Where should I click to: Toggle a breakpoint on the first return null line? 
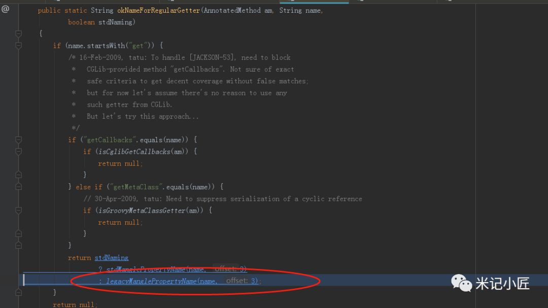click(x=28, y=163)
